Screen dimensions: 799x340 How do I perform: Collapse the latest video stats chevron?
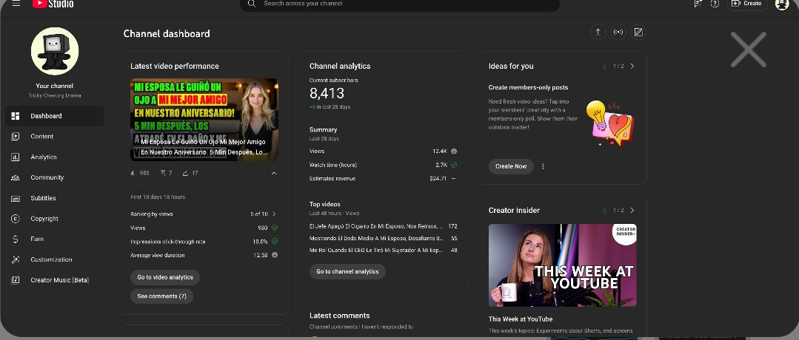pos(274,173)
